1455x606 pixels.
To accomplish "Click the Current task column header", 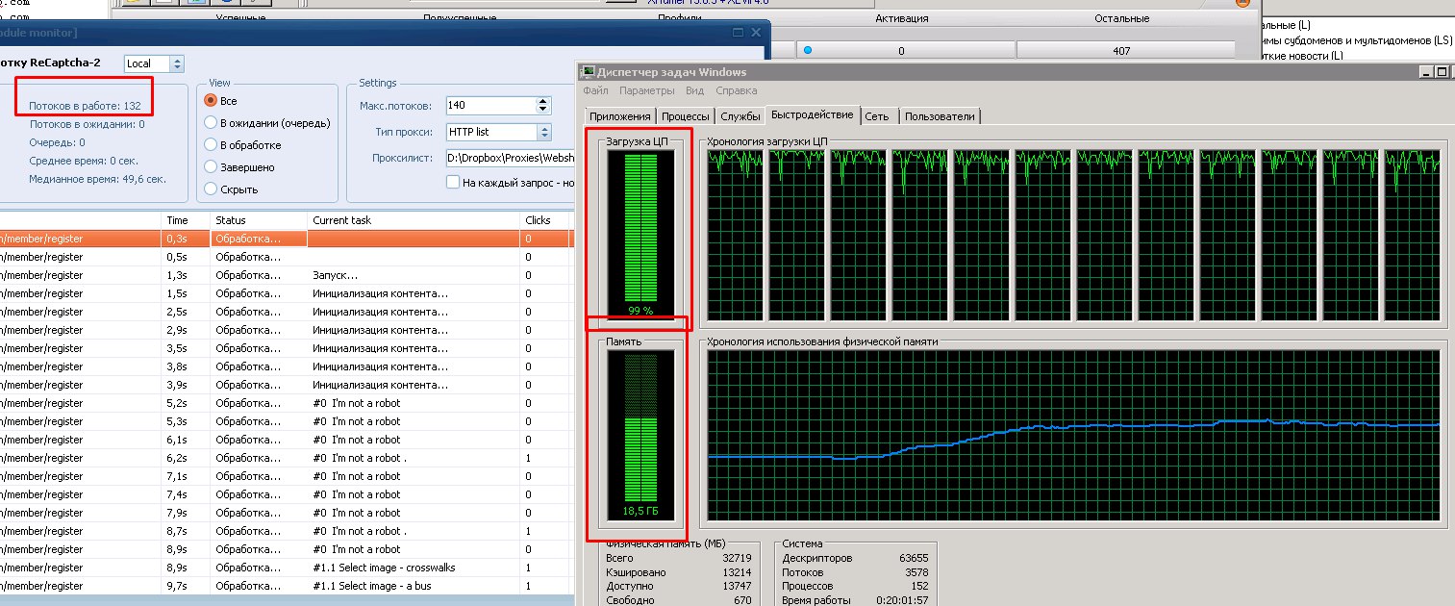I will click(341, 220).
